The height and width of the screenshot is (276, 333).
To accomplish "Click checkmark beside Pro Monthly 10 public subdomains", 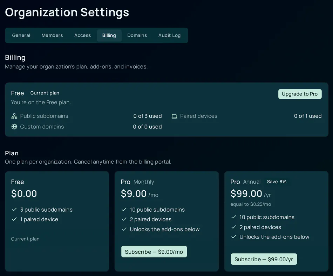I will coord(124,210).
